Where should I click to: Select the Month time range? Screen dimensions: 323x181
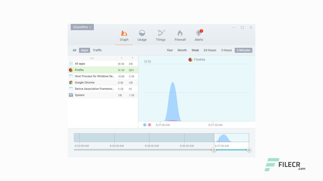pyautogui.click(x=182, y=50)
